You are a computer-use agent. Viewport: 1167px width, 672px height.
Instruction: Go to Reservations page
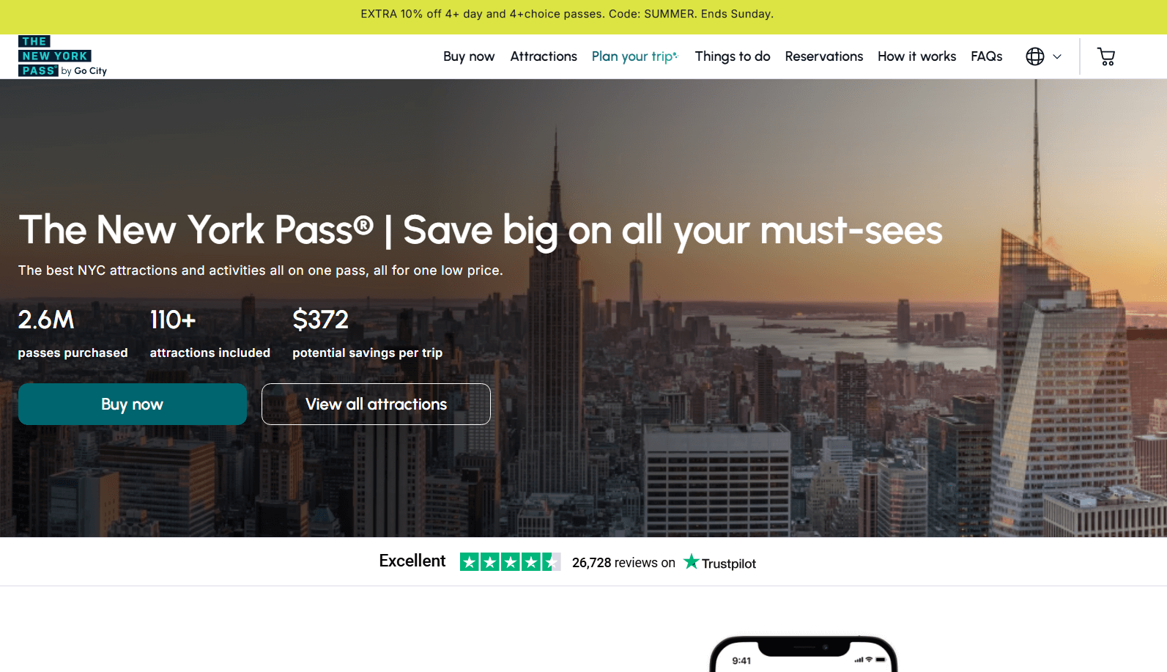[x=824, y=56]
